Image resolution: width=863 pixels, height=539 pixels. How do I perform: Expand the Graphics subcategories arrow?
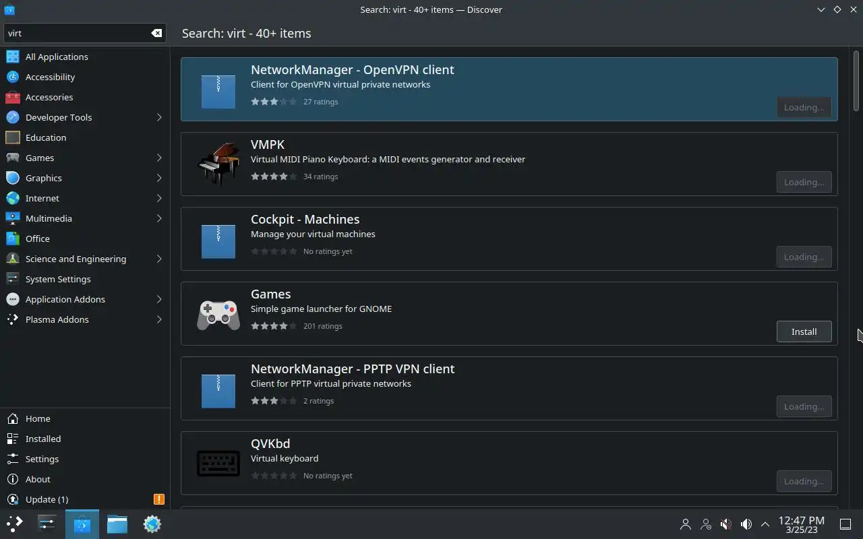(159, 178)
